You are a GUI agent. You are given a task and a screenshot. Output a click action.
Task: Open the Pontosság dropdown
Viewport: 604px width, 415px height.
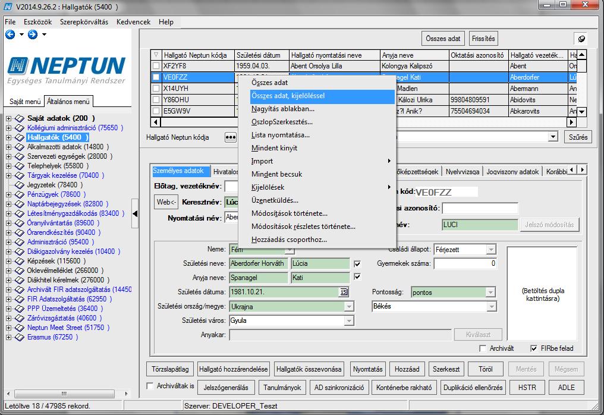click(x=490, y=293)
